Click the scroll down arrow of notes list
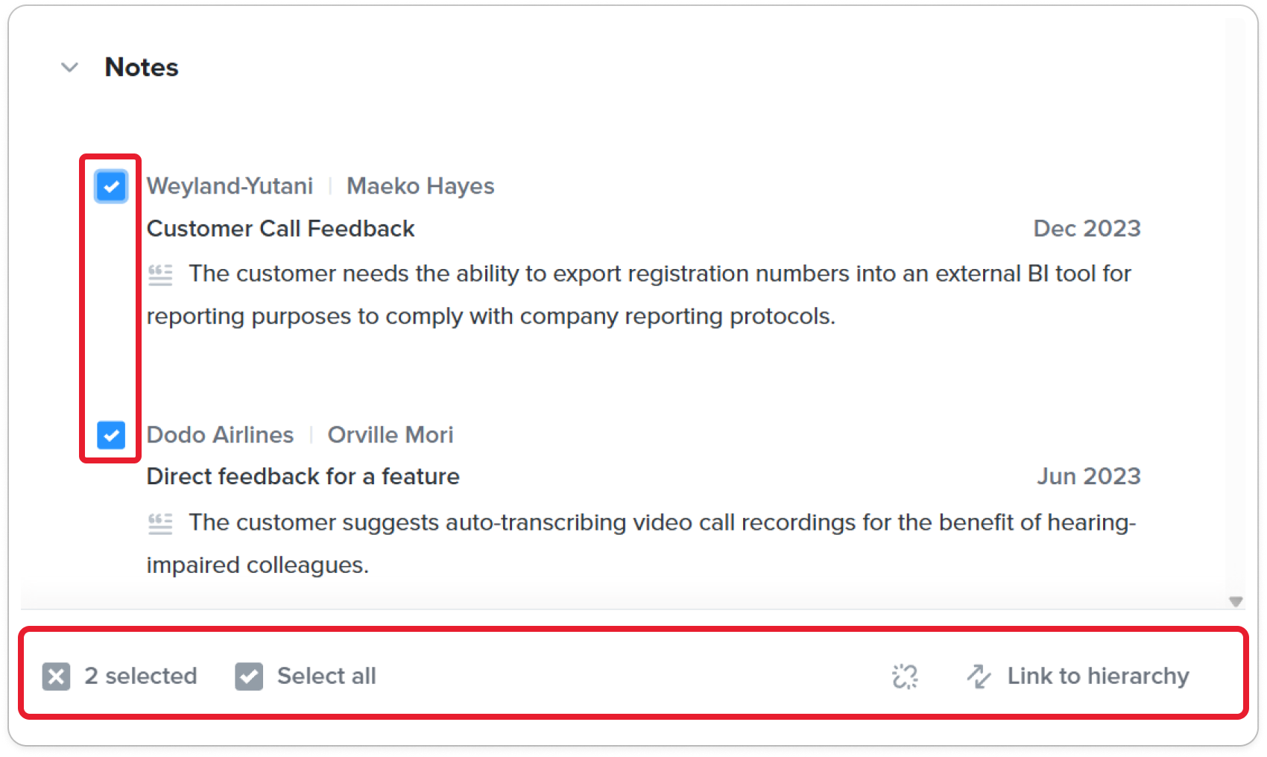1267x757 pixels. pos(1236,601)
